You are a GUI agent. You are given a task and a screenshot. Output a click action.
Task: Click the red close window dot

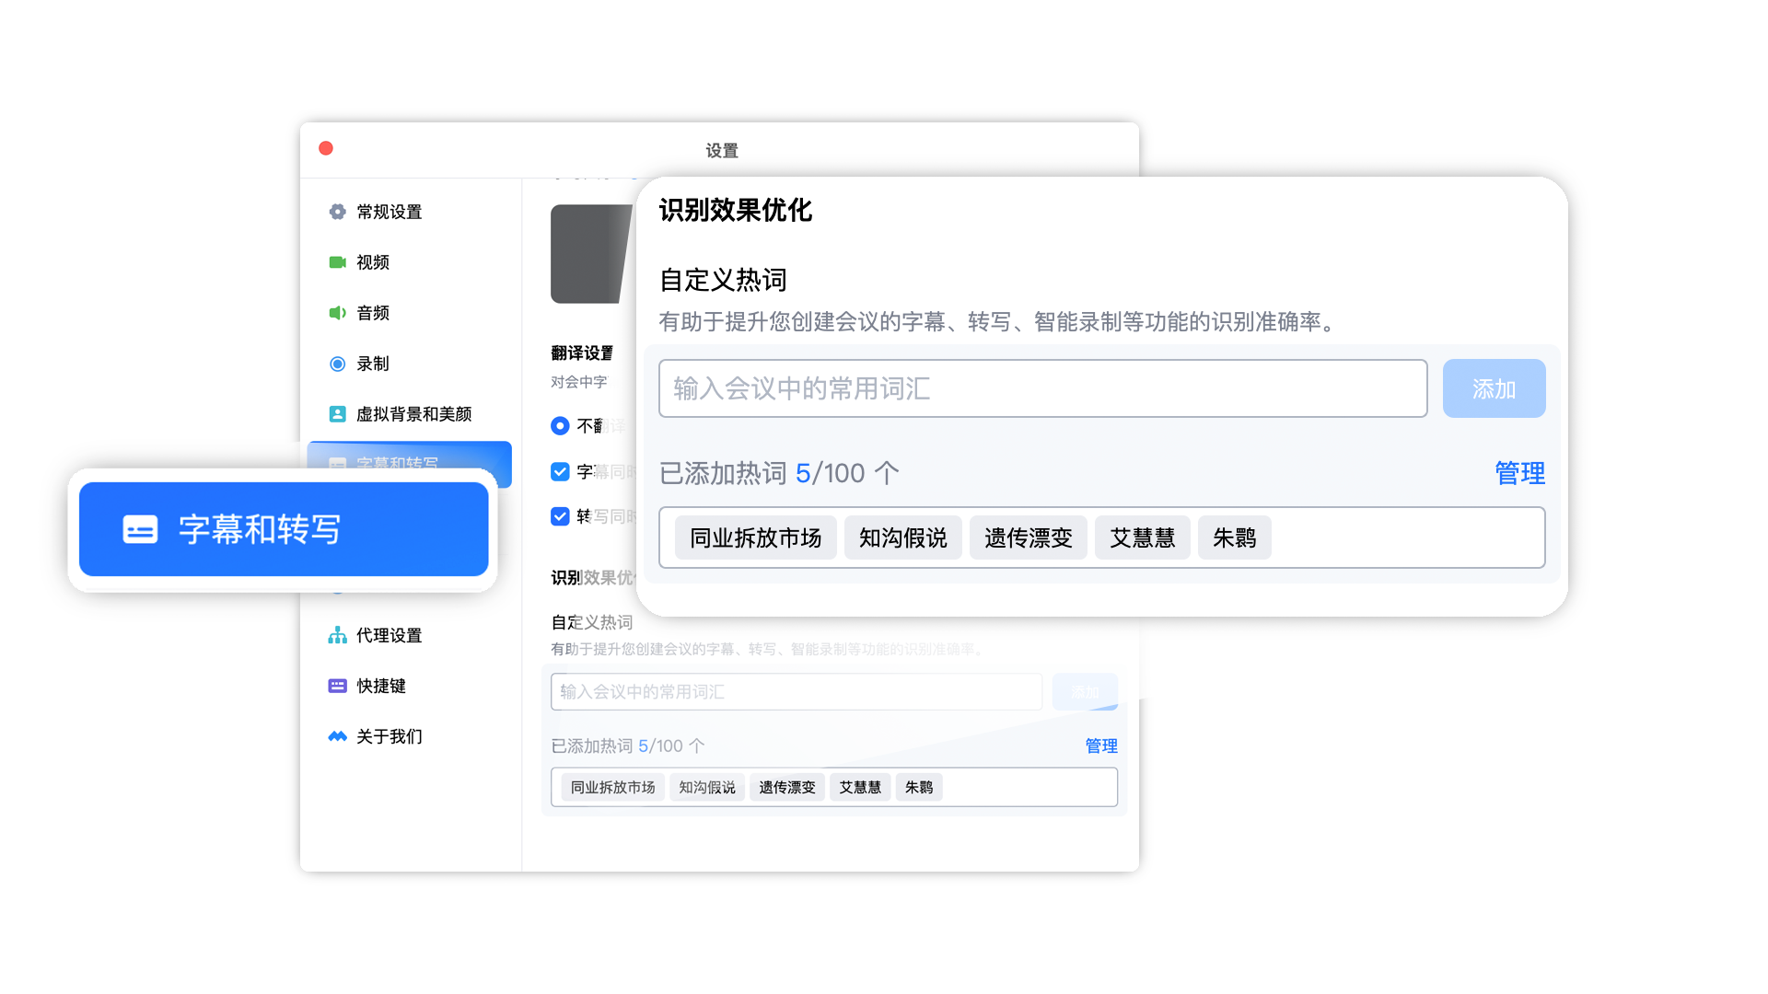(326, 148)
